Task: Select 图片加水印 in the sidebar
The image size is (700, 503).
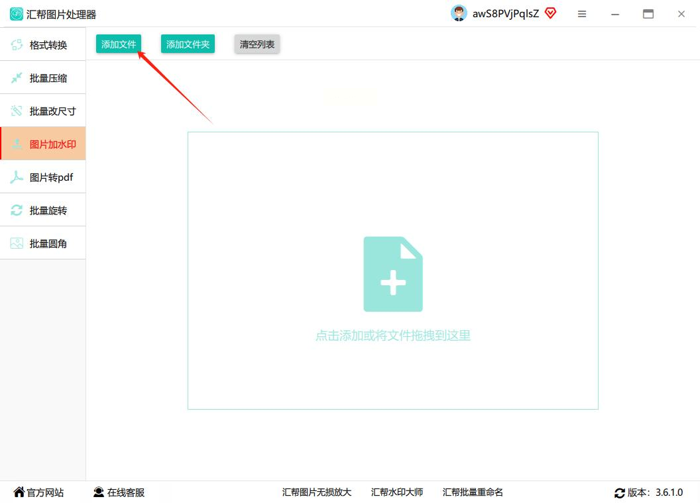Action: (x=43, y=144)
